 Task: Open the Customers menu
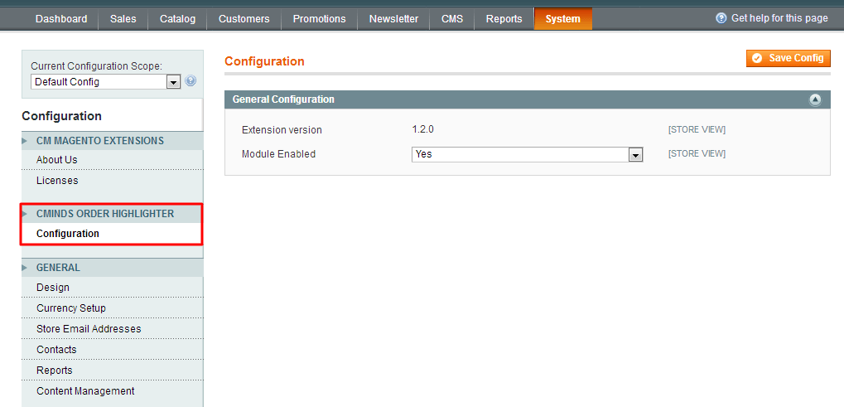244,19
